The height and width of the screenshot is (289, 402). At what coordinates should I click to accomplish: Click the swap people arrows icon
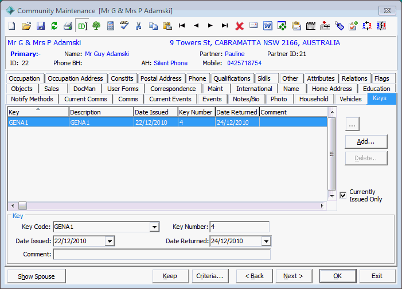[x=367, y=26]
